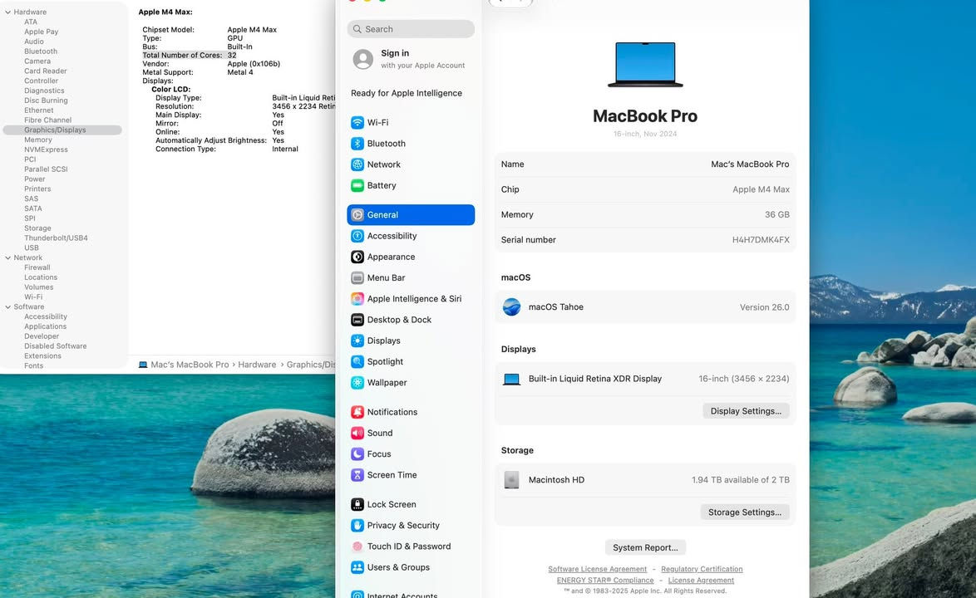Open the Regulatory Certification link
Image resolution: width=976 pixels, height=598 pixels.
pyautogui.click(x=702, y=570)
